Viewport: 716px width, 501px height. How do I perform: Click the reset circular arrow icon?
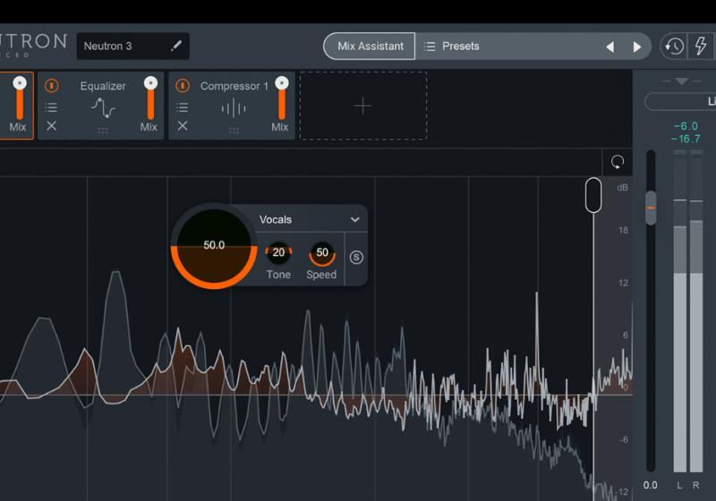pos(618,162)
